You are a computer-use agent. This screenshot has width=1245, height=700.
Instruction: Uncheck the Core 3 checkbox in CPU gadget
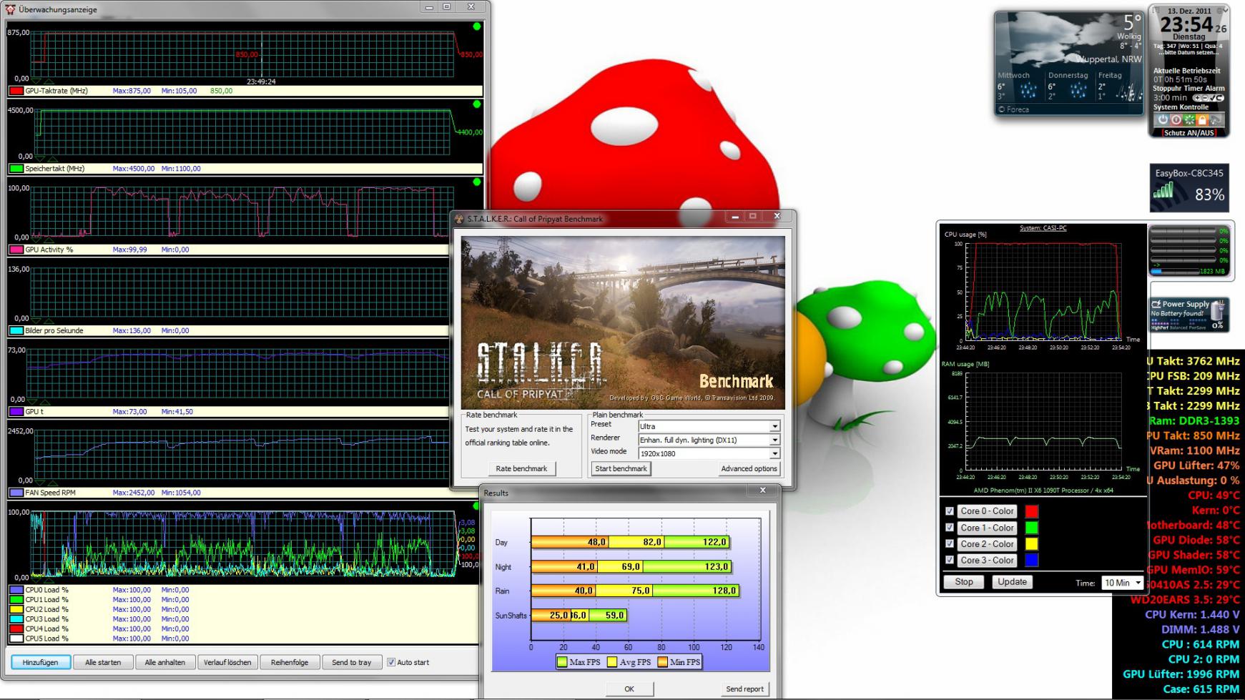[950, 561]
